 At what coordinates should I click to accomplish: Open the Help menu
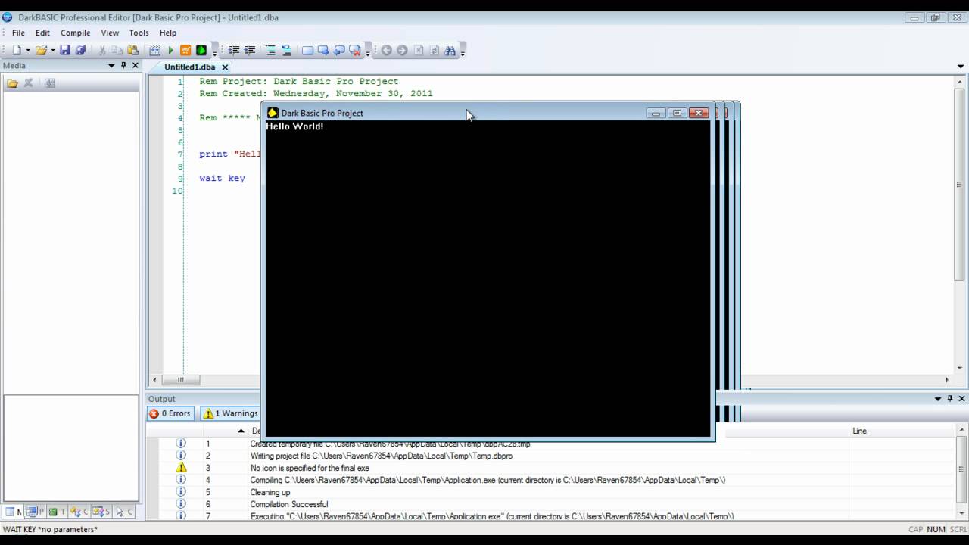(x=168, y=33)
